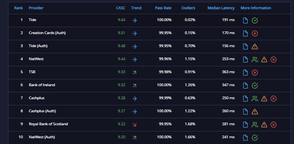This screenshot has height=144, width=294.
Task: Click upward trend arrow for NatWest (Auth)
Action: [x=134, y=138]
